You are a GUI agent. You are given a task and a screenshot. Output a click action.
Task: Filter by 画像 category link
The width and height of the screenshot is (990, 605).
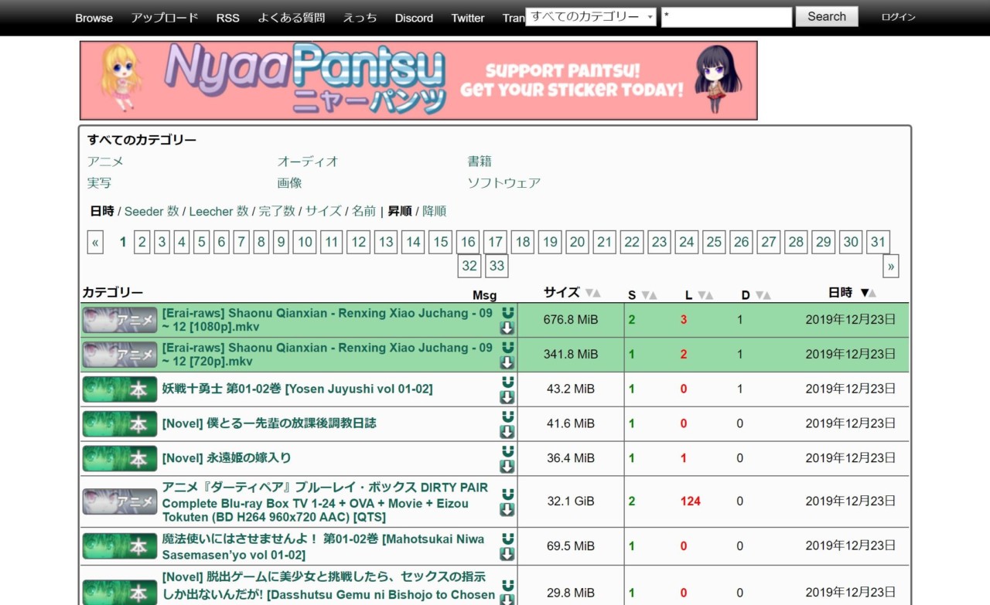coord(289,183)
